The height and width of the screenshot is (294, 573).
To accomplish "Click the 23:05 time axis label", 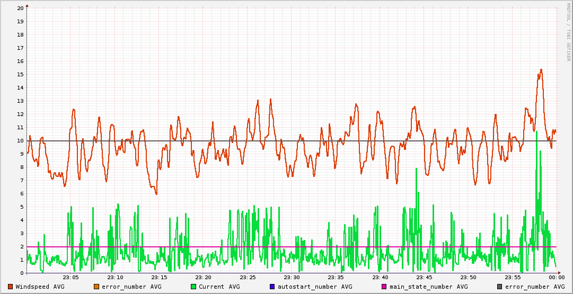I will click(x=70, y=278).
